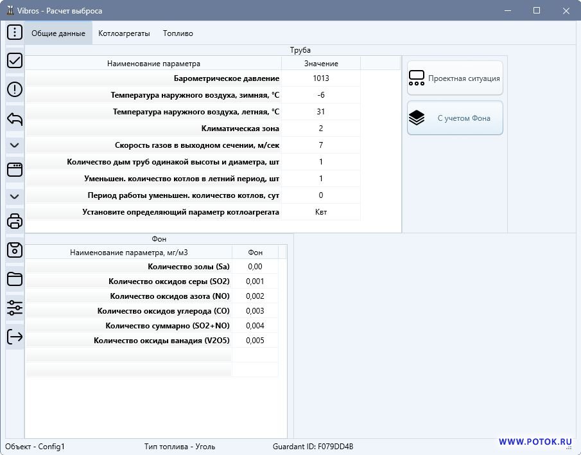Expand the chevron below the undo icon
581x455 pixels.
[x=14, y=145]
